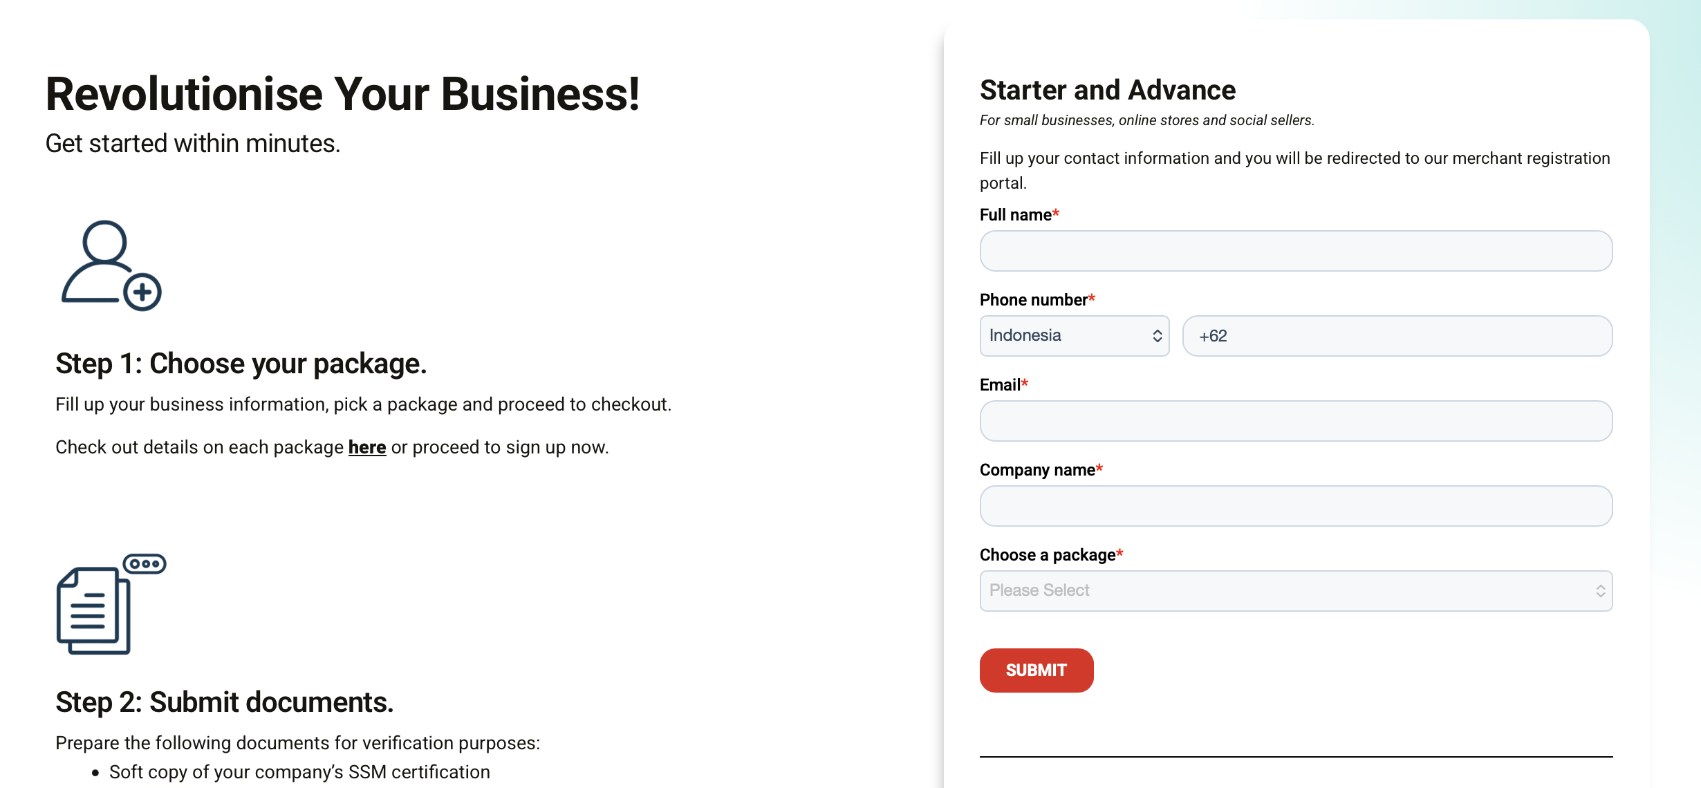Expand the Choose a package dropdown
The image size is (1701, 788).
(x=1296, y=591)
